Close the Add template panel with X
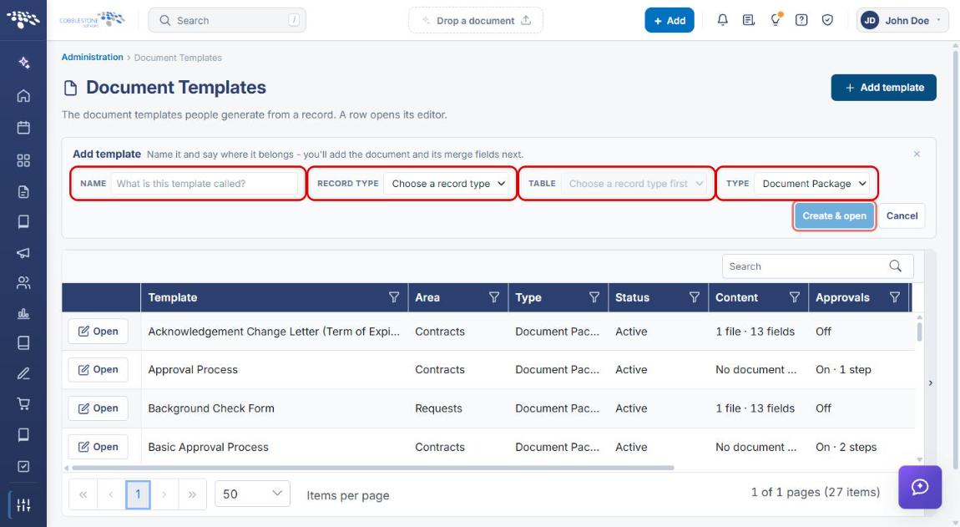Image resolution: width=960 pixels, height=527 pixels. coord(917,154)
